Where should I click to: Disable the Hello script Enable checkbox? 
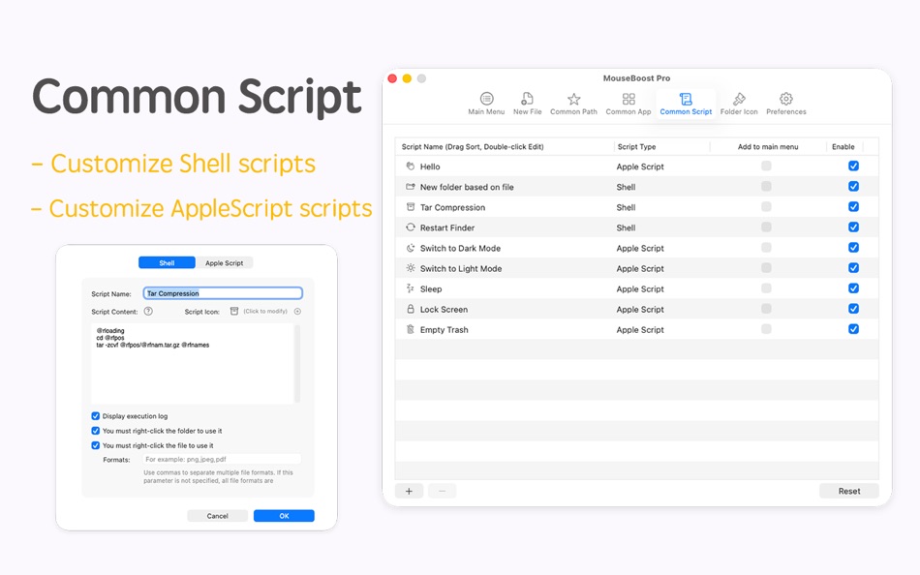[x=853, y=166]
